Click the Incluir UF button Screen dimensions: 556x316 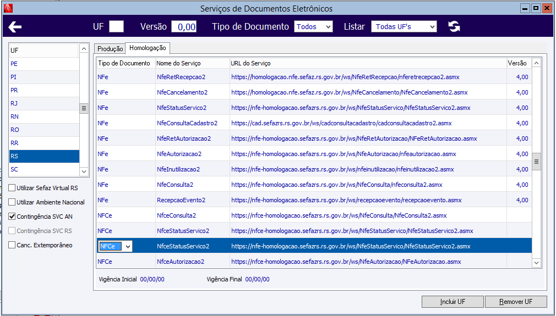coord(453,302)
